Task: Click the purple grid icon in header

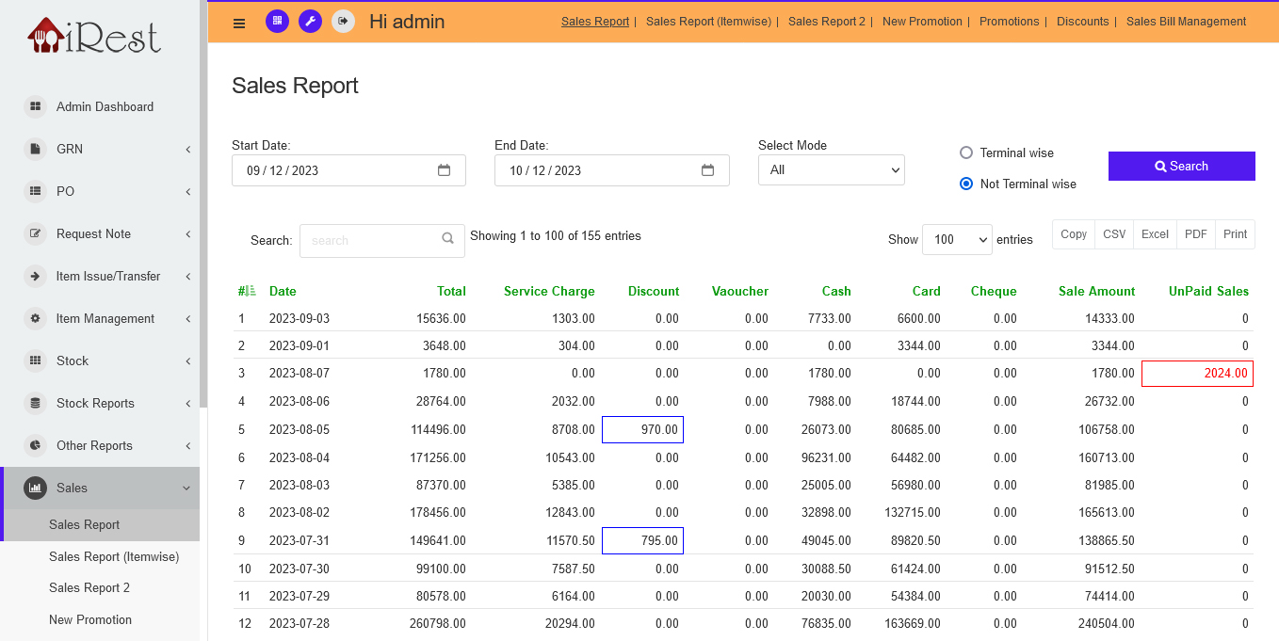Action: click(x=277, y=21)
